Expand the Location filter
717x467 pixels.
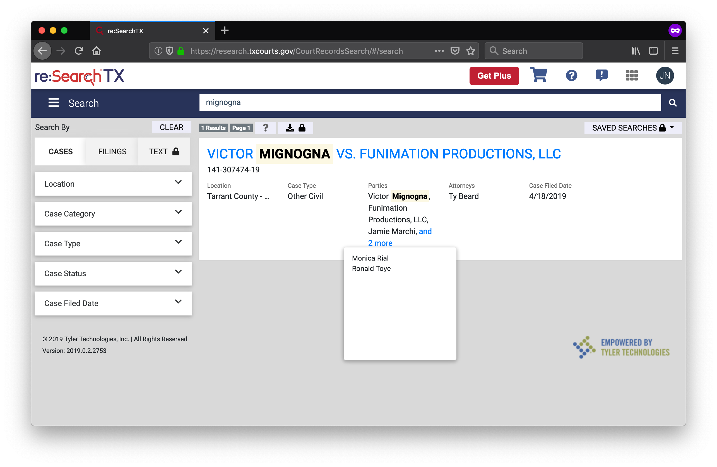113,184
